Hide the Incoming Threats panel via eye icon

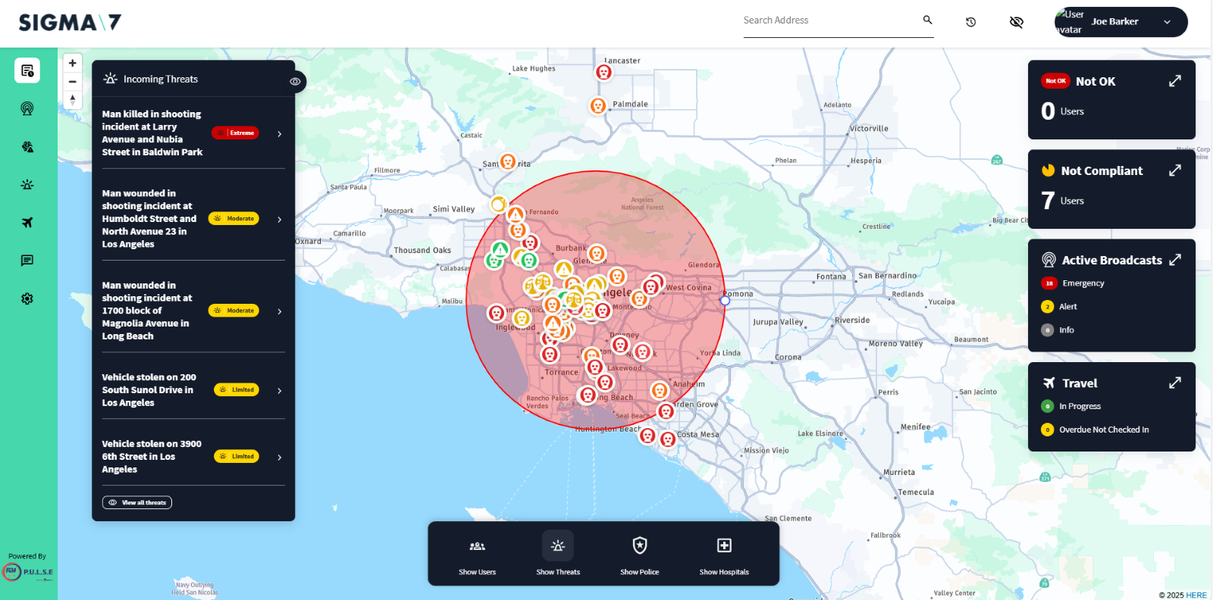(295, 81)
